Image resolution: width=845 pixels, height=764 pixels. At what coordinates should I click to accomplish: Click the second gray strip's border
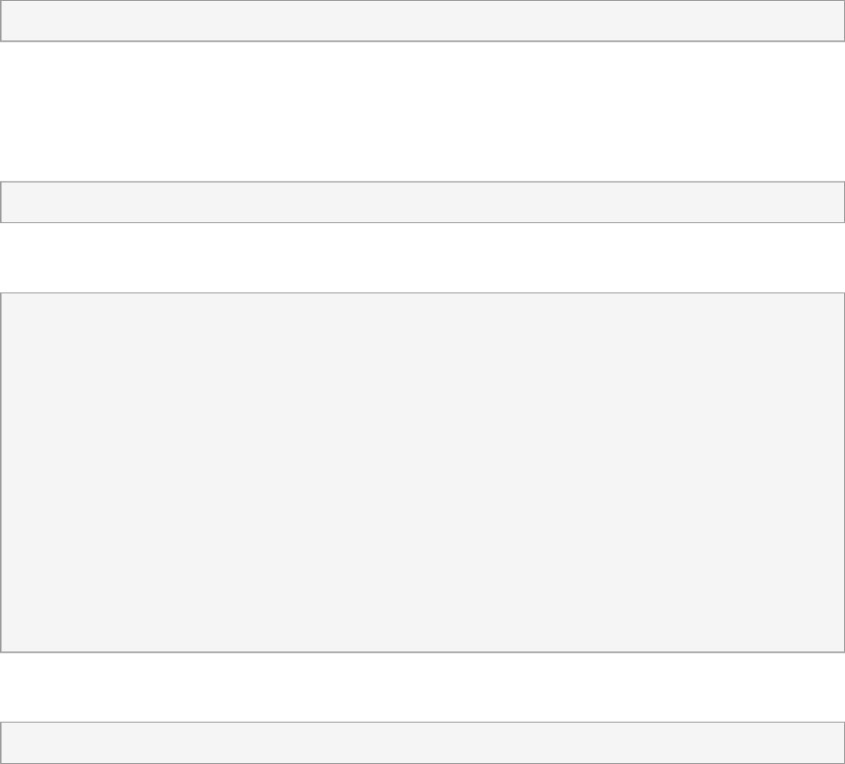click(422, 182)
